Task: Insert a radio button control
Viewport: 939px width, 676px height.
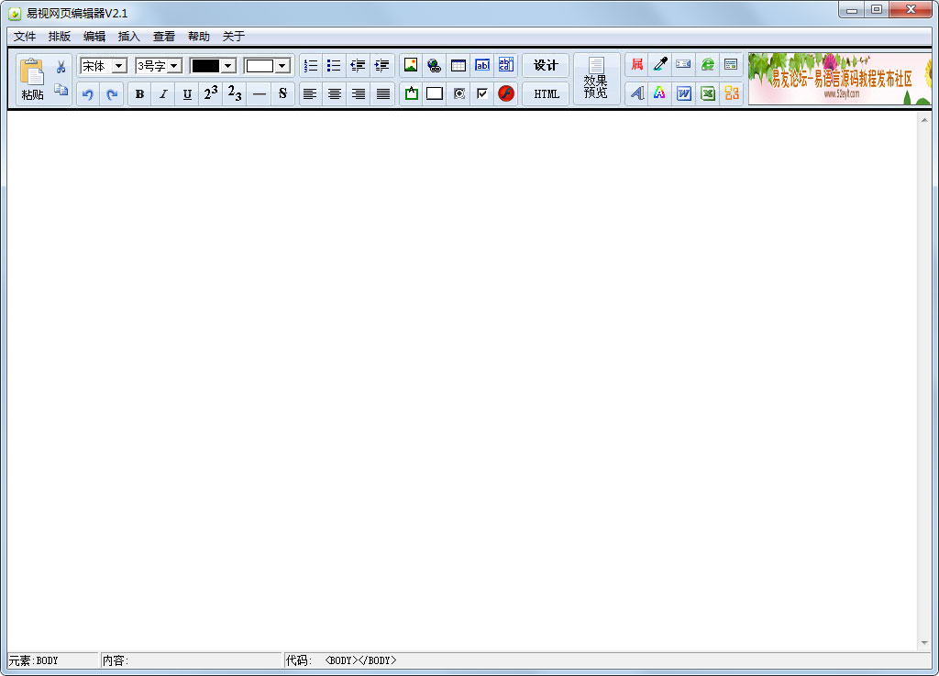Action: 458,93
